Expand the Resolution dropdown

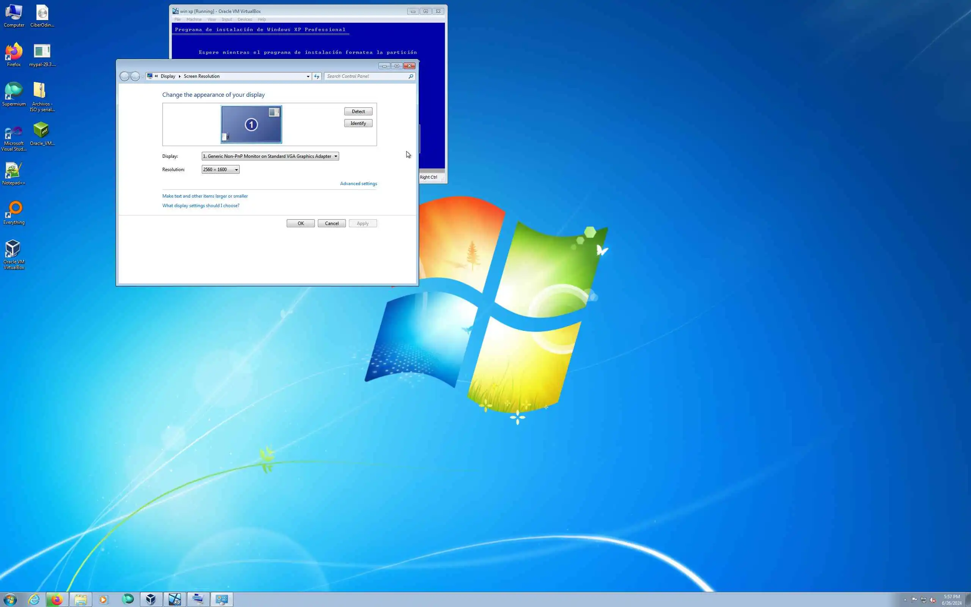220,170
